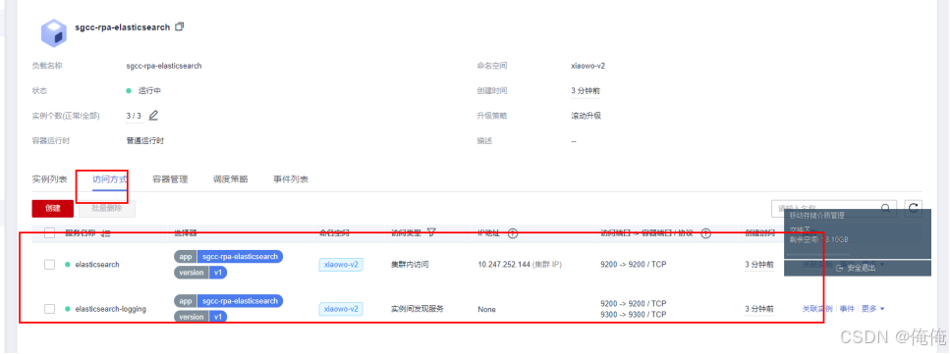This screenshot has height=354, width=950.
Task: Show port protocol help tooltip
Action: click(x=705, y=233)
